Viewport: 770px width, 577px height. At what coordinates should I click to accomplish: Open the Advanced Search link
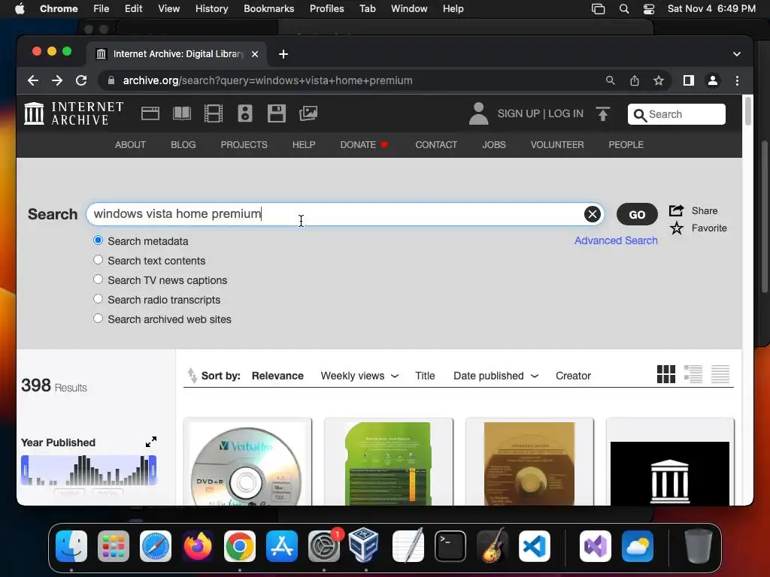pos(616,240)
